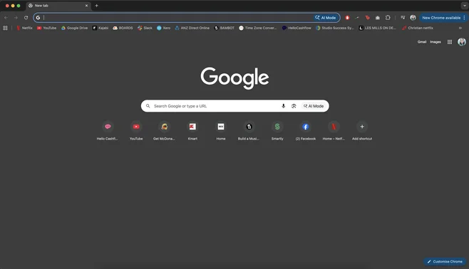Screen dimensions: 469x269
Task: Open the (2) Facebook shortcut tile
Action: click(305, 130)
